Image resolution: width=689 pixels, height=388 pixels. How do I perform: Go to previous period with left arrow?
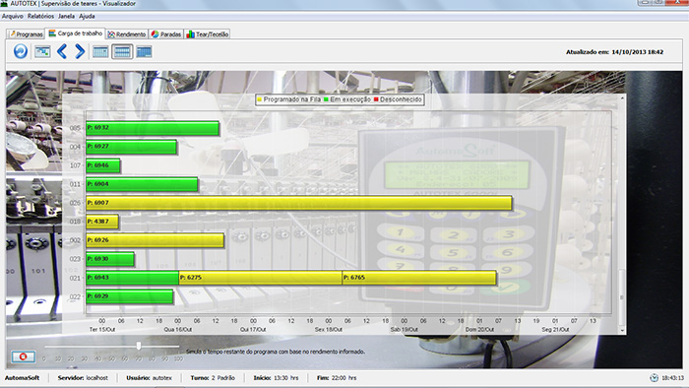tap(62, 51)
